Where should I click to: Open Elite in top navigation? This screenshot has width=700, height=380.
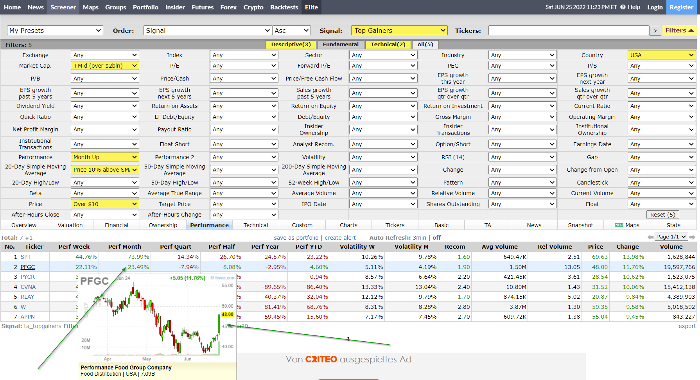pos(312,7)
